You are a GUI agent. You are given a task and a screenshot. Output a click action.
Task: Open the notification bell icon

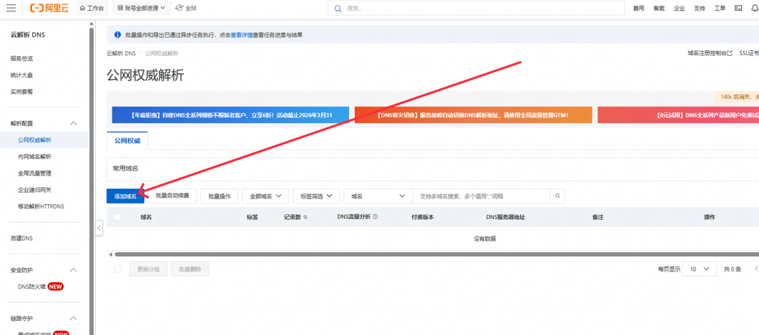point(754,8)
